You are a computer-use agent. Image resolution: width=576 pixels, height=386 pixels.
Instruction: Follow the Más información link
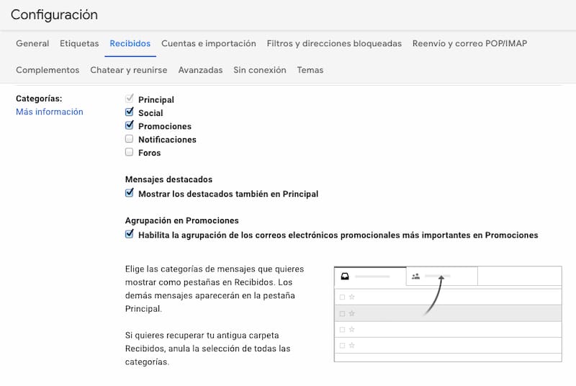pyautogui.click(x=49, y=112)
